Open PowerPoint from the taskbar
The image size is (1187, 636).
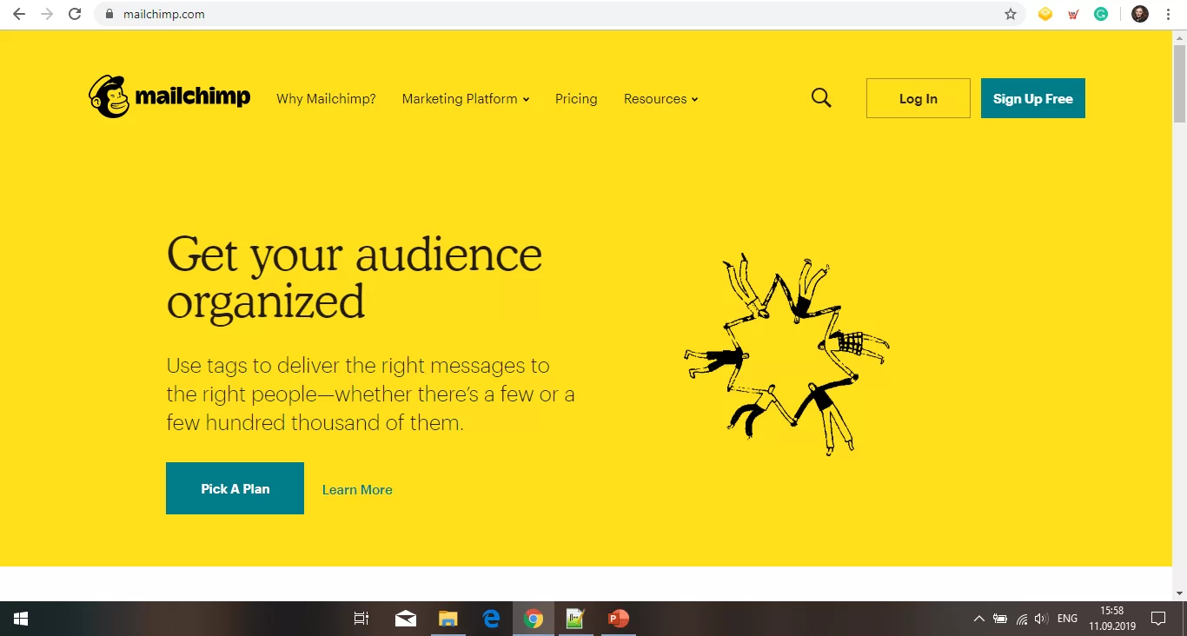pyautogui.click(x=618, y=619)
